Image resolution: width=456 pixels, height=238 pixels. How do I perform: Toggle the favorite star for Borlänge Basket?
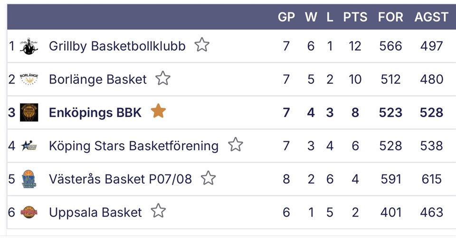163,78
